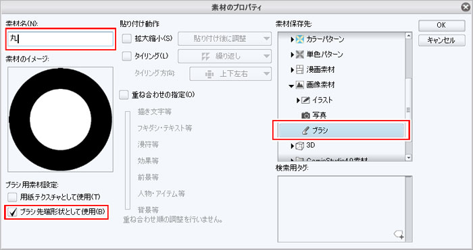Select 3D in the save location tree
473x250 pixels.
tap(310, 146)
